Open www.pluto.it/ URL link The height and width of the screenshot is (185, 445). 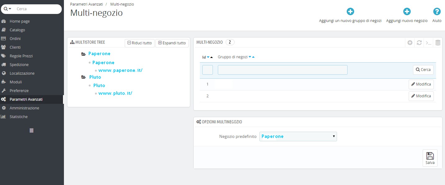(x=115, y=93)
